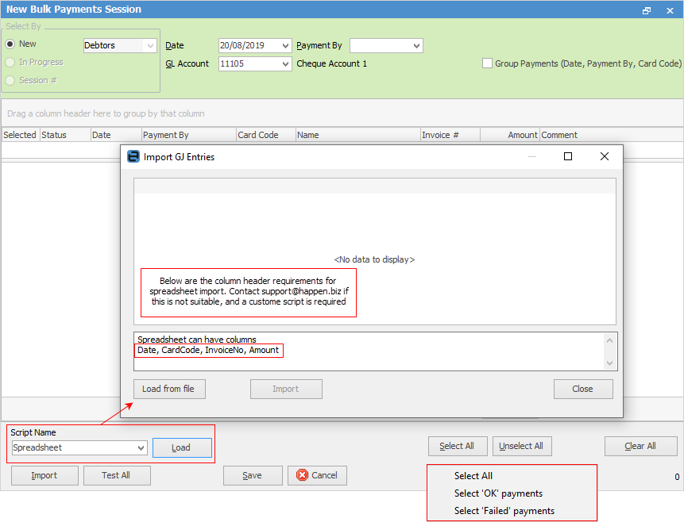Image resolution: width=684 pixels, height=522 pixels.
Task: Choose Select 'Failed' payments menu item
Action: click(504, 511)
